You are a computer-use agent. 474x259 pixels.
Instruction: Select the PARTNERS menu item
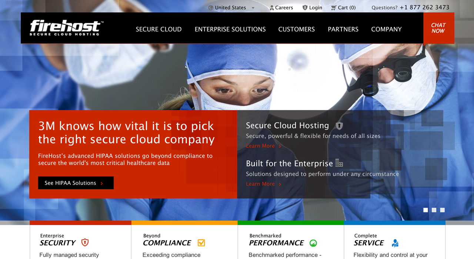tap(343, 29)
